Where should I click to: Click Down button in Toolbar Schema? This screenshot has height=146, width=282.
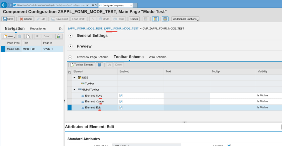[119, 65]
